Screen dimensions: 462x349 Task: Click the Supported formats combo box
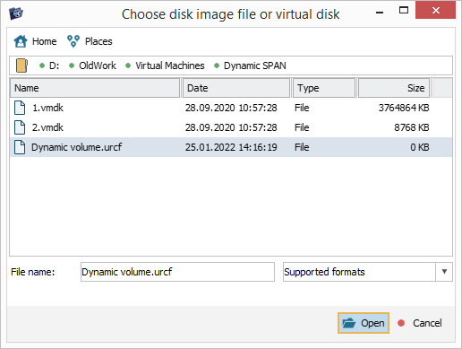click(x=368, y=272)
